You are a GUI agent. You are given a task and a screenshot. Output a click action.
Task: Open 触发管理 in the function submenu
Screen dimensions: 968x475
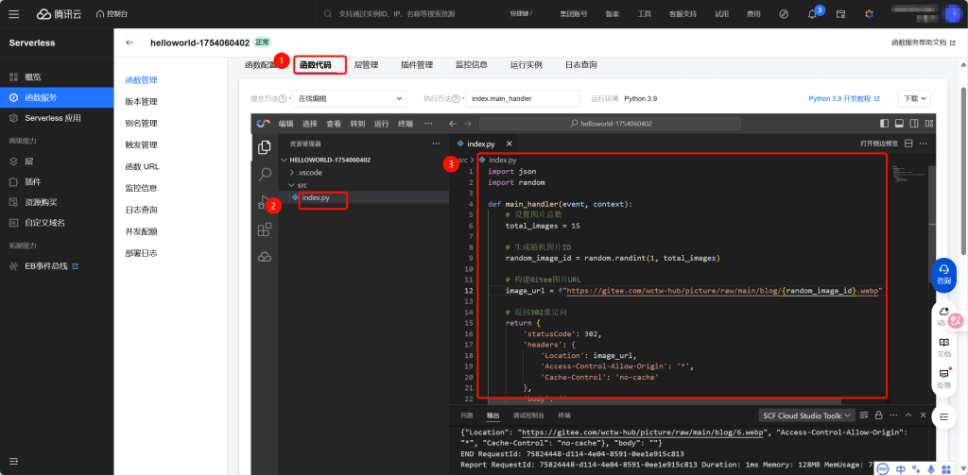[x=141, y=145]
